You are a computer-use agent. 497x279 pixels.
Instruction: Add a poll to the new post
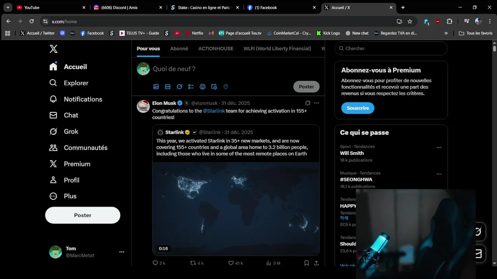191,87
